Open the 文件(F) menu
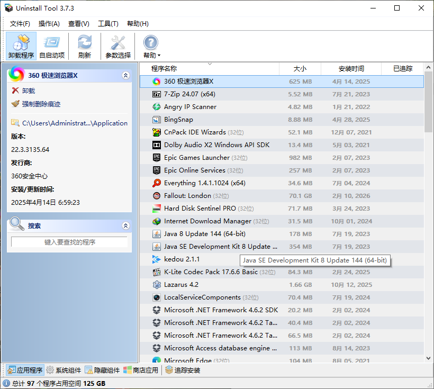434x389 pixels. click(20, 24)
